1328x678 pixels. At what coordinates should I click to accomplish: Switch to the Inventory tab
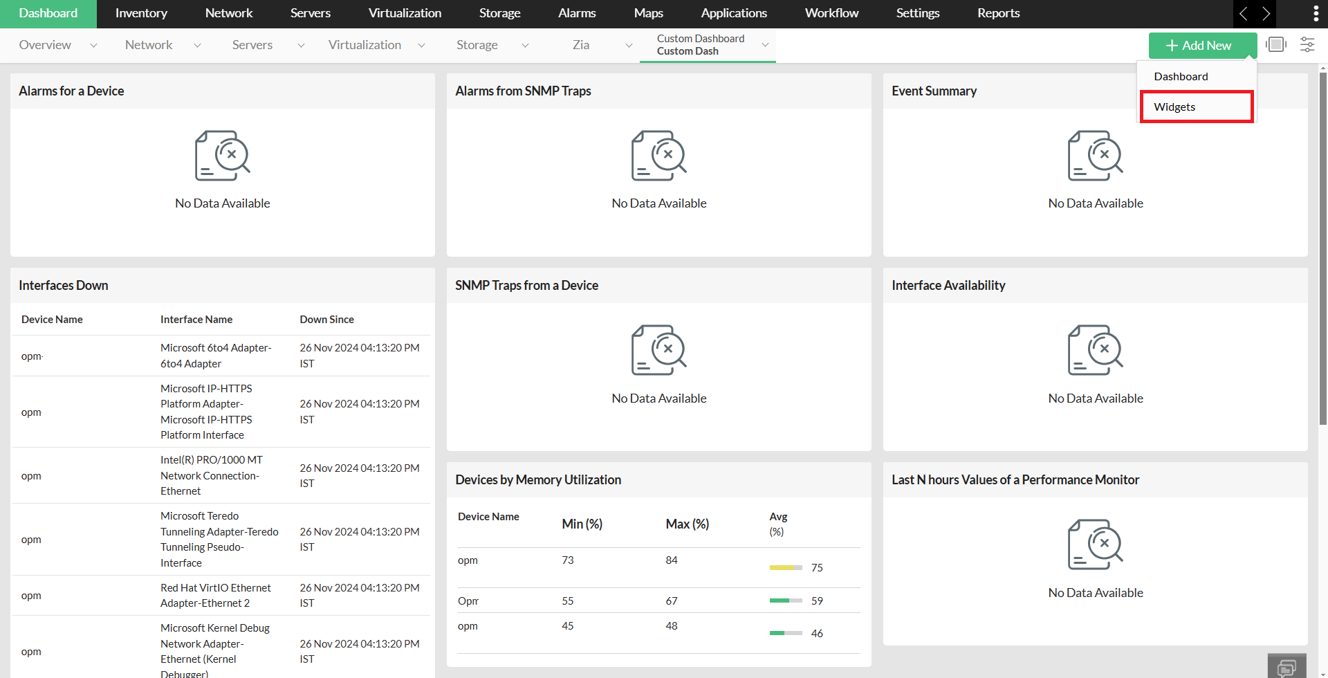click(141, 14)
